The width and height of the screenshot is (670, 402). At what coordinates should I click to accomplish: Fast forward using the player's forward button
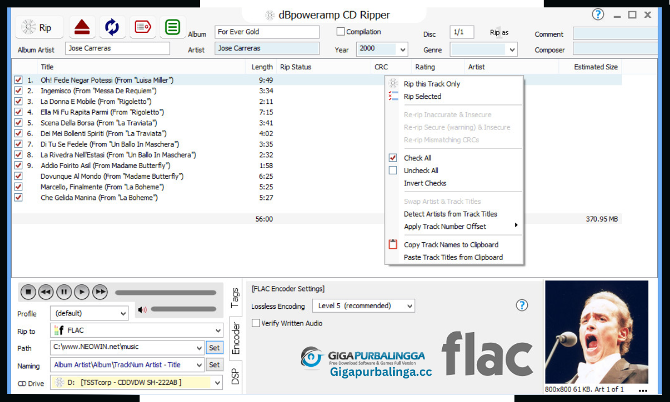[100, 291]
